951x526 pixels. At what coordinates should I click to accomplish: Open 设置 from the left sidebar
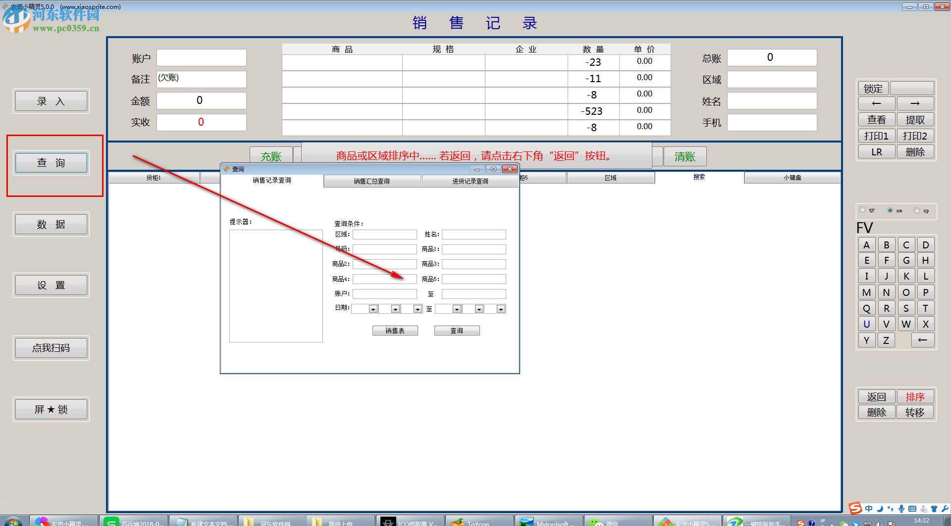pos(51,286)
